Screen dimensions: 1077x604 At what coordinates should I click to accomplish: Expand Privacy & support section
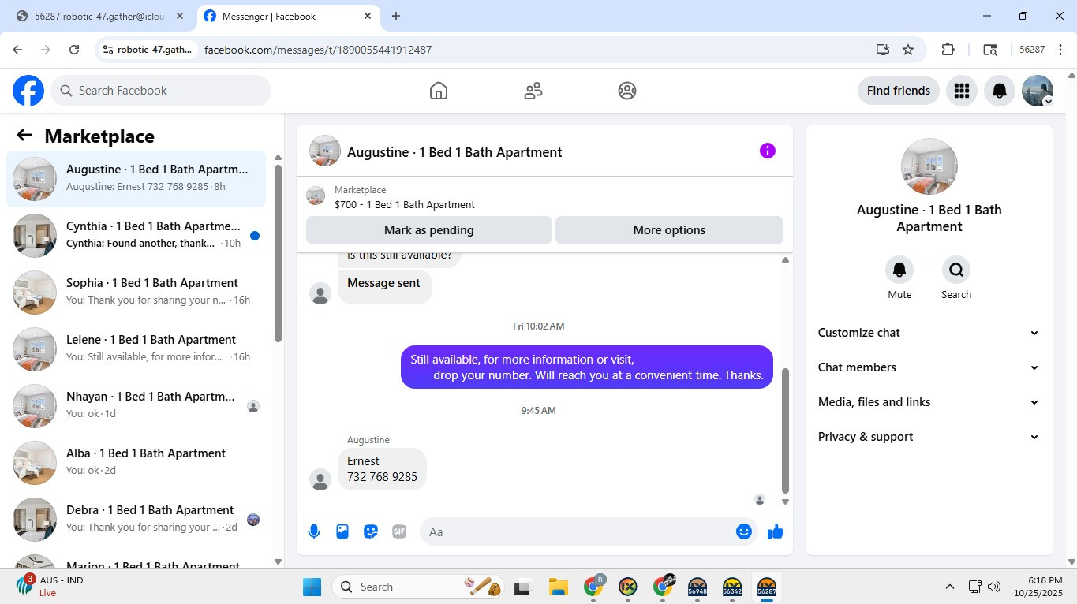(x=929, y=437)
